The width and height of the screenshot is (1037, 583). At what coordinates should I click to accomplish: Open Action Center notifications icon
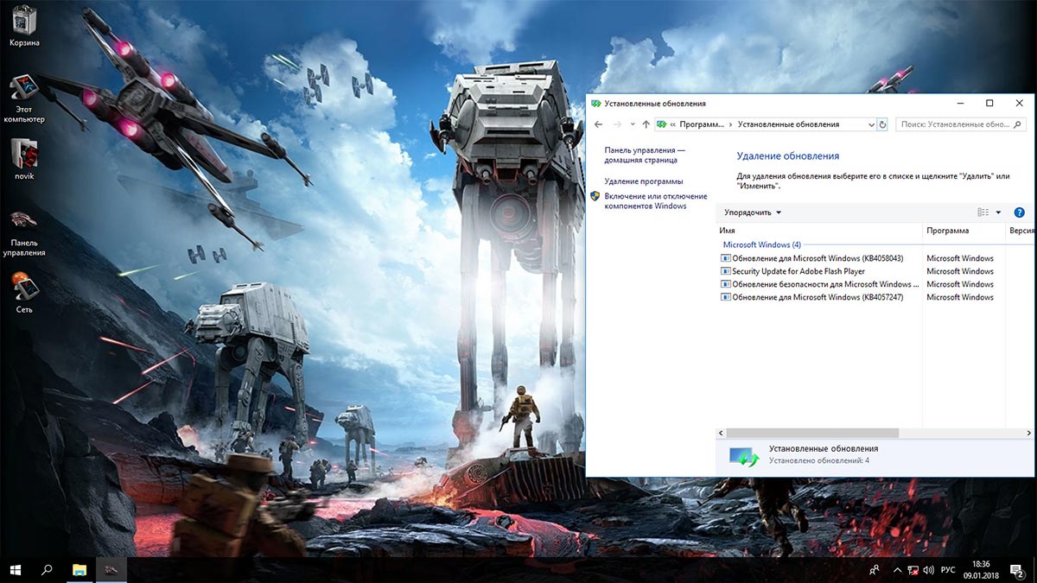coord(1017,570)
